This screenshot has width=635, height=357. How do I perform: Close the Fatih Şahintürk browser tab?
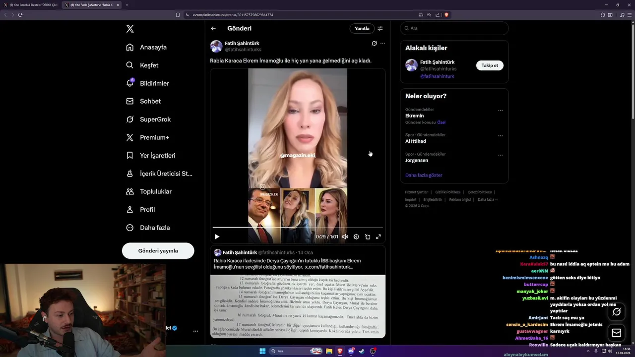(x=118, y=5)
